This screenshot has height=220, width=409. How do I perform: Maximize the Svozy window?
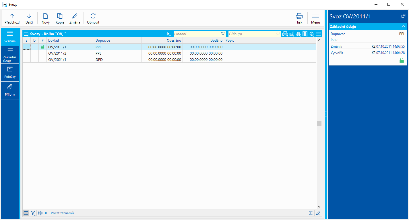tap(389, 4)
